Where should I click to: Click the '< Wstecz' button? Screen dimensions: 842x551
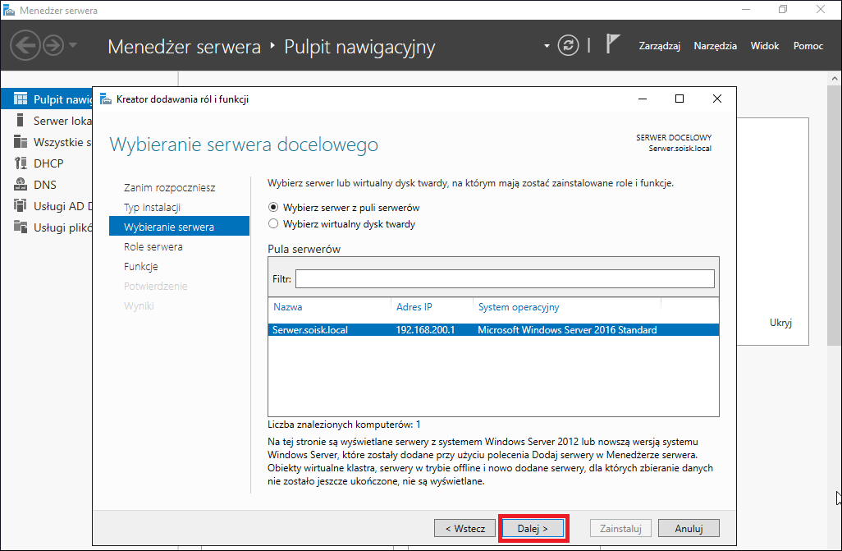coord(465,529)
